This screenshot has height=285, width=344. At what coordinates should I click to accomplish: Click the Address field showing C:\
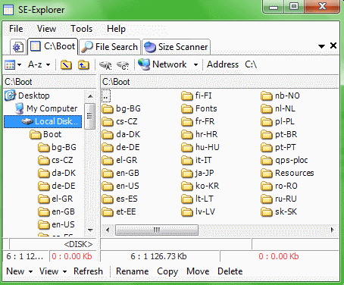[x=251, y=64]
